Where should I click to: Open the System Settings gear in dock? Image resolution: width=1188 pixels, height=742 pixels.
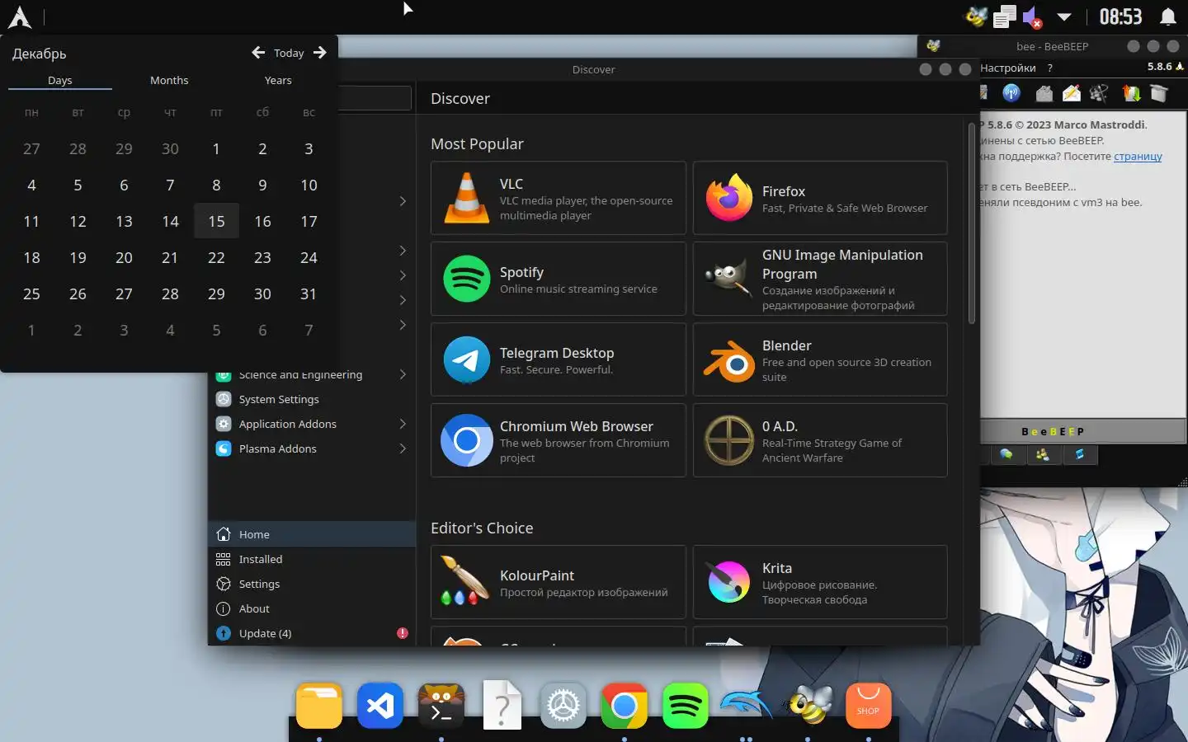[x=563, y=706]
